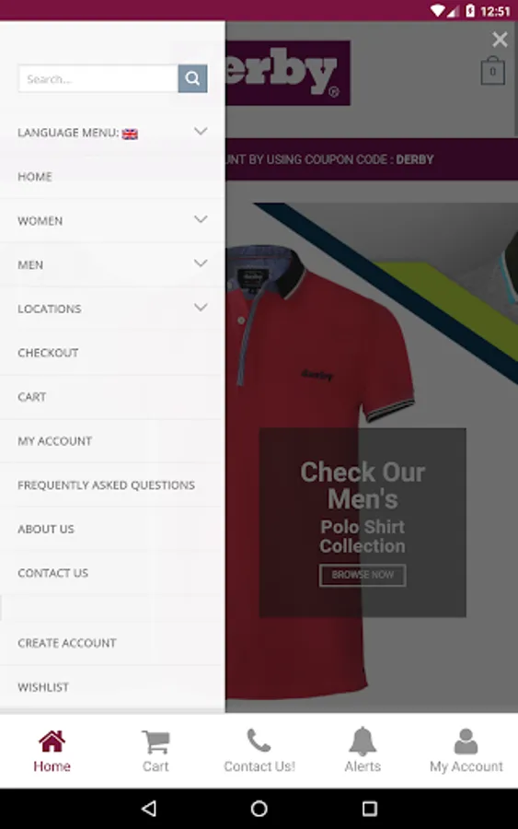Close the side menu with X icon
Image resolution: width=518 pixels, height=829 pixels.
coord(500,39)
